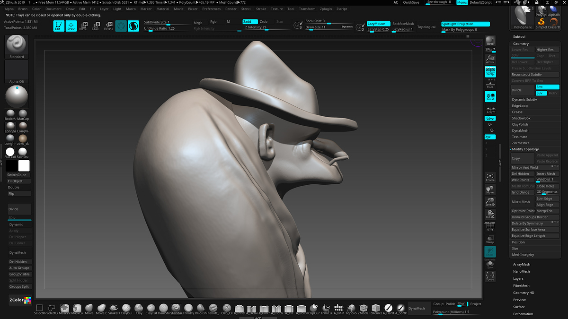Toggle the Floor grid icon

[490, 85]
